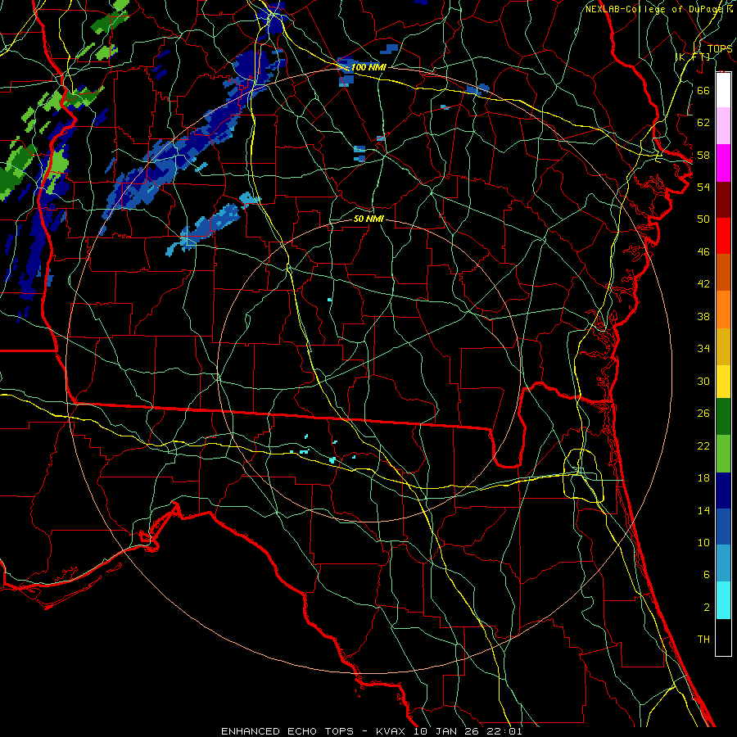
Task: Click the medium blue legend swatch
Action: [x=723, y=527]
